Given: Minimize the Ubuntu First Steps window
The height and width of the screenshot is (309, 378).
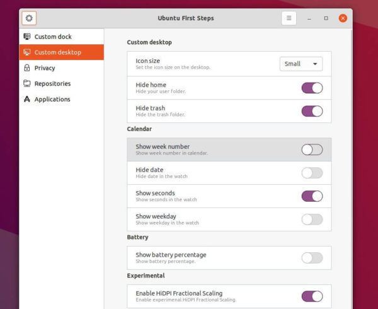Looking at the screenshot, I should [x=309, y=18].
